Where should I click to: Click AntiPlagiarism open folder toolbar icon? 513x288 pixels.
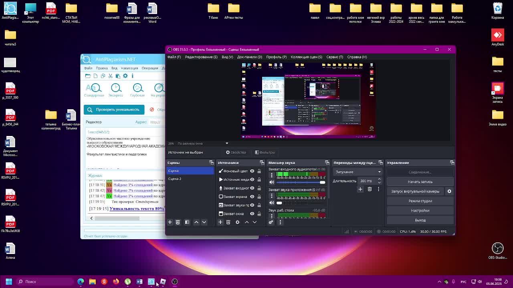coord(88,76)
